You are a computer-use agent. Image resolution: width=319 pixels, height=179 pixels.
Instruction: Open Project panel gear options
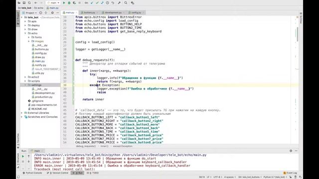52,13
